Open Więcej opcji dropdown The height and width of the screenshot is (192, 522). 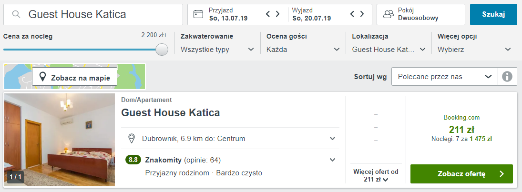[x=474, y=50]
